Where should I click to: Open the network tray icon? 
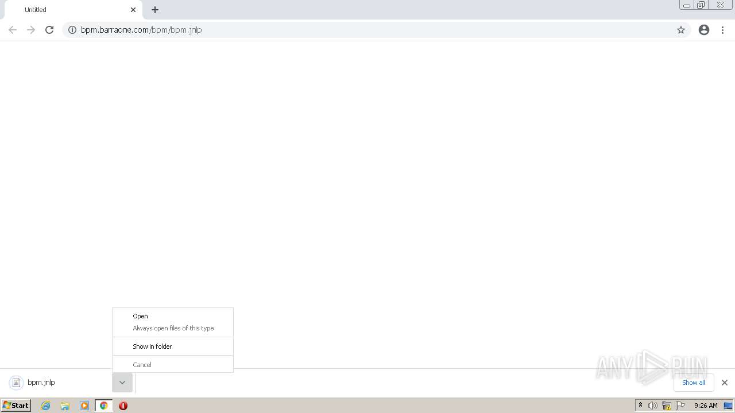[667, 406]
